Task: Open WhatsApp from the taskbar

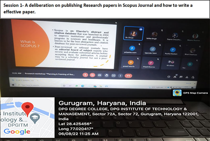Action: click(x=76, y=86)
